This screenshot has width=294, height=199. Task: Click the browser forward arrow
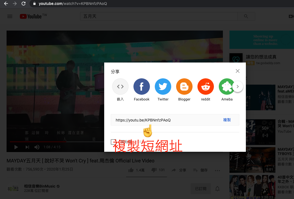click(x=15, y=4)
